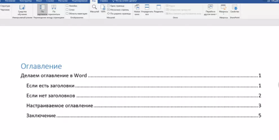Switch to side-to-side page movement (По горизонтали)
Viewport: 279px width, 140px height.
[x=54, y=10]
